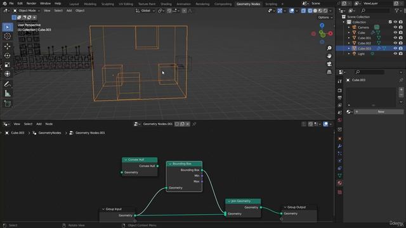Select the Scale tool

[8, 65]
